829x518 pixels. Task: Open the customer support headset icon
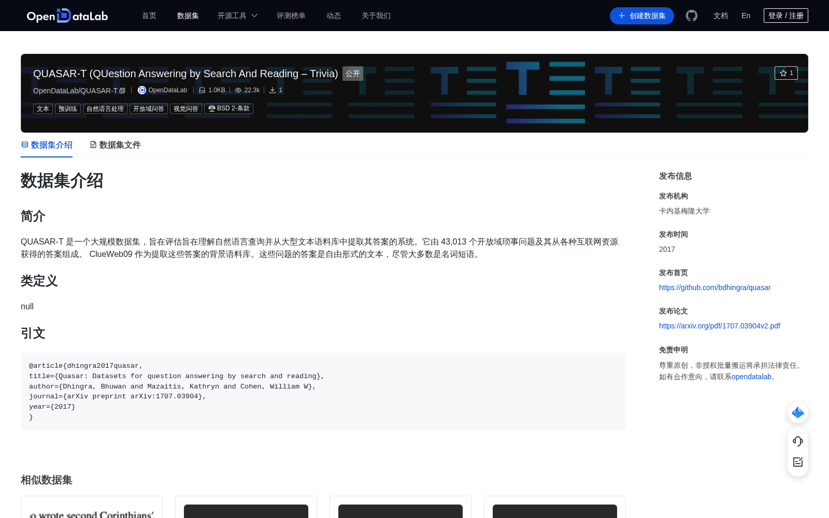click(798, 441)
